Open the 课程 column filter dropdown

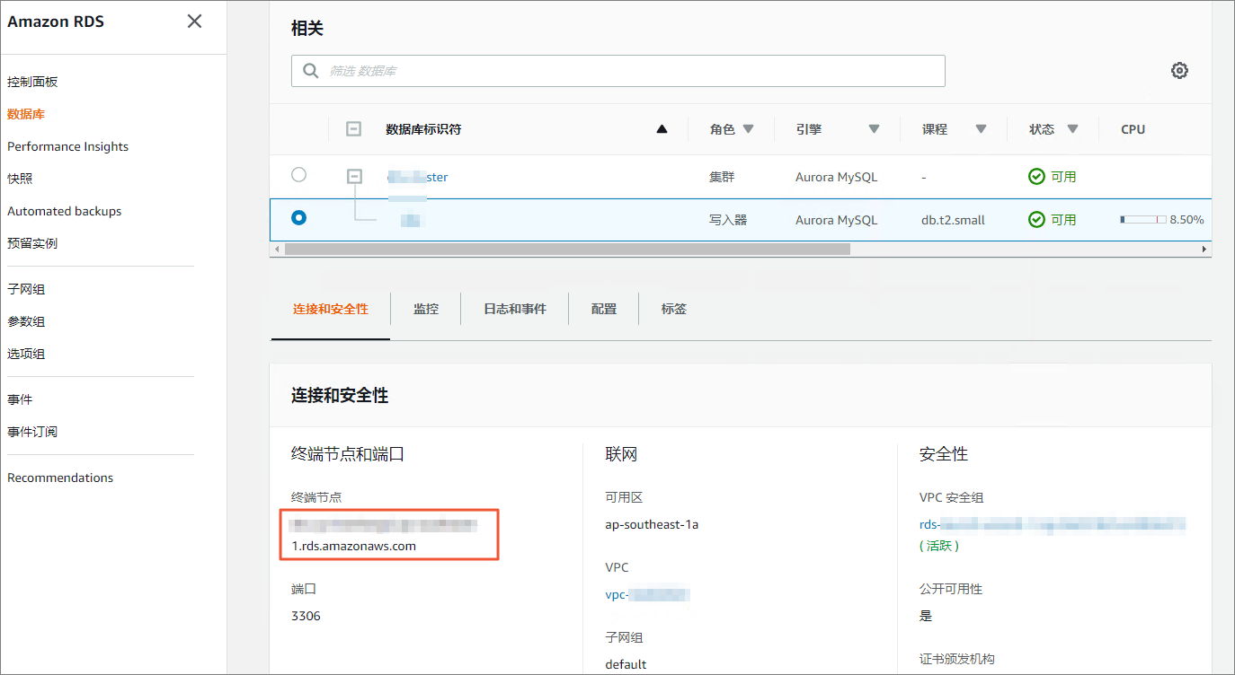[x=981, y=129]
